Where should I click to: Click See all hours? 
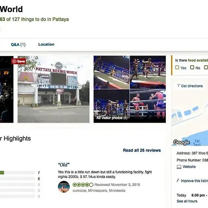(x=187, y=201)
